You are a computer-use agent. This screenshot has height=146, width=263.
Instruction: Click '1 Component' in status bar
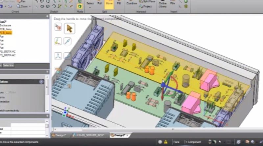tap(193, 142)
